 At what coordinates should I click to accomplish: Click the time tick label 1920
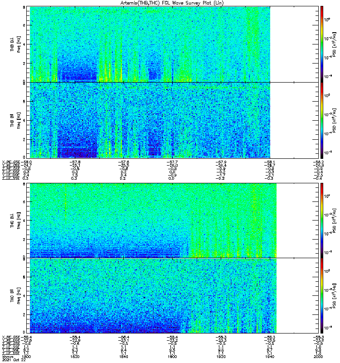(x=221, y=357)
